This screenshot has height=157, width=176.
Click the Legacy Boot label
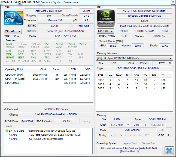(130, 143)
